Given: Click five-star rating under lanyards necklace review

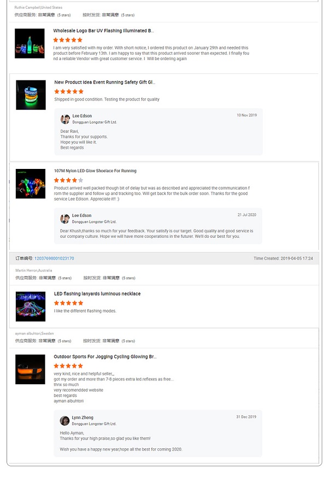Looking at the screenshot, I should click(x=68, y=303).
